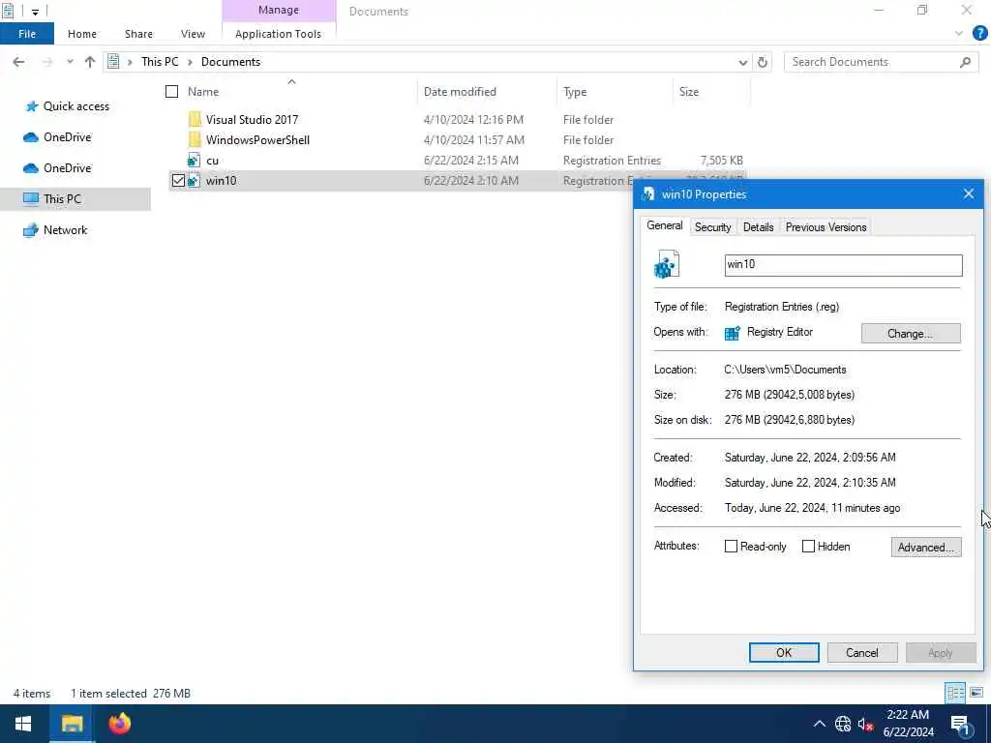Click the Change... opens-with button
Image resolution: width=991 pixels, height=743 pixels.
point(910,333)
